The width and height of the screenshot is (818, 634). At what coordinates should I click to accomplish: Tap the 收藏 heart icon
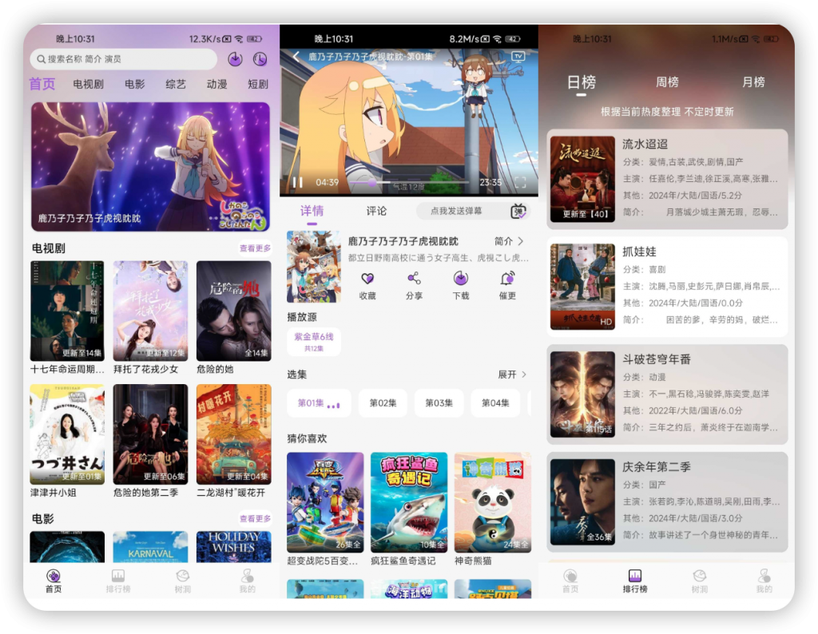tap(367, 279)
